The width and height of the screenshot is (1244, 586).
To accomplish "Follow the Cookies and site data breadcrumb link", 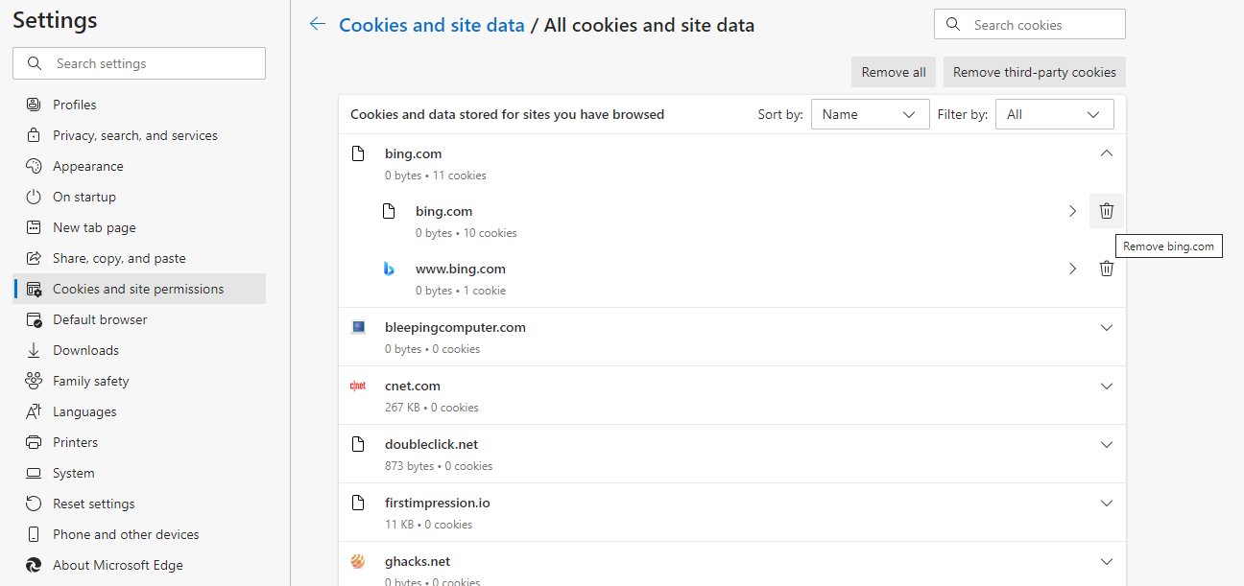I will coord(432,25).
